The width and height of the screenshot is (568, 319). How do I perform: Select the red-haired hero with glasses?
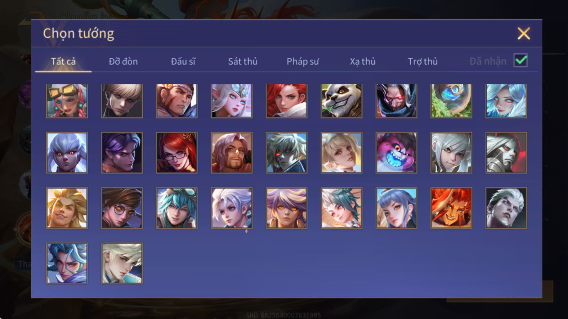point(177,153)
